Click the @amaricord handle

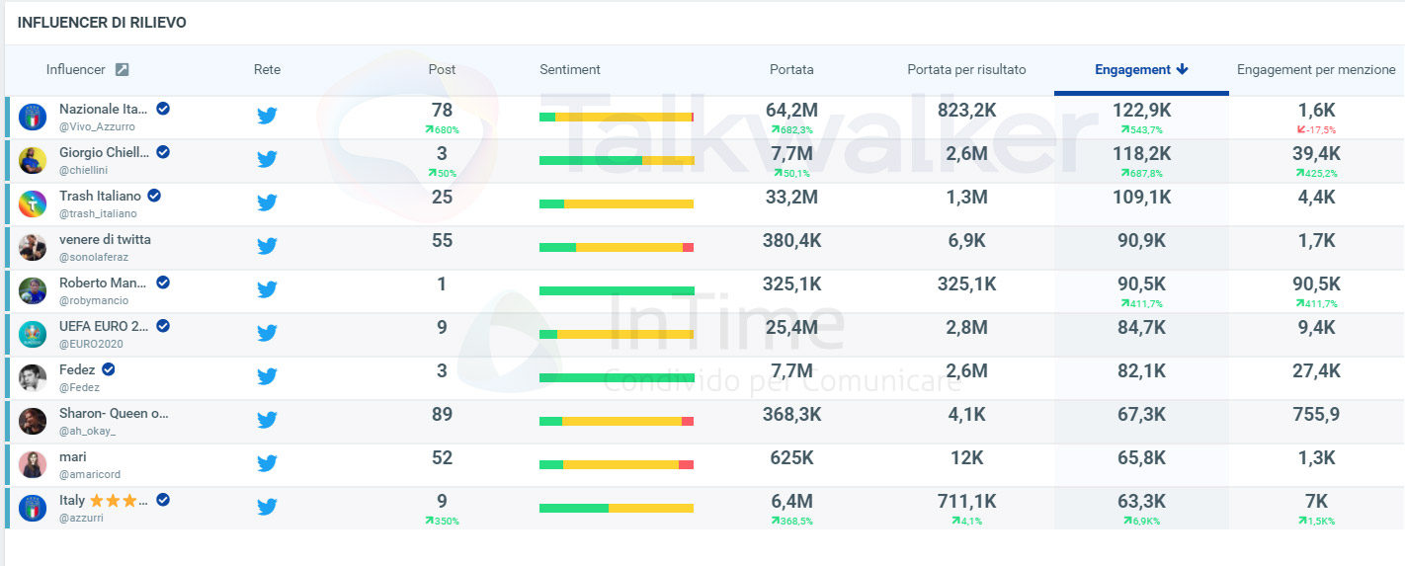90,475
